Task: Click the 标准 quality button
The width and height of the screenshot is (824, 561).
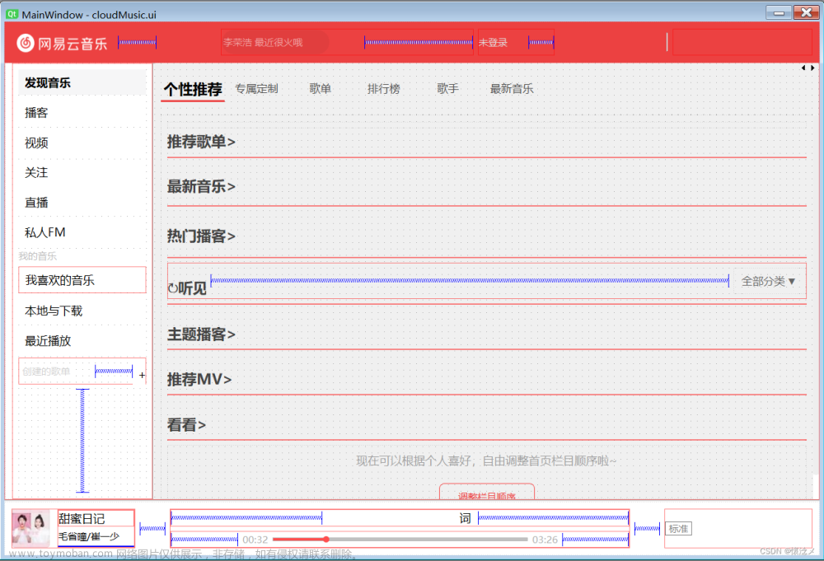Action: [678, 529]
